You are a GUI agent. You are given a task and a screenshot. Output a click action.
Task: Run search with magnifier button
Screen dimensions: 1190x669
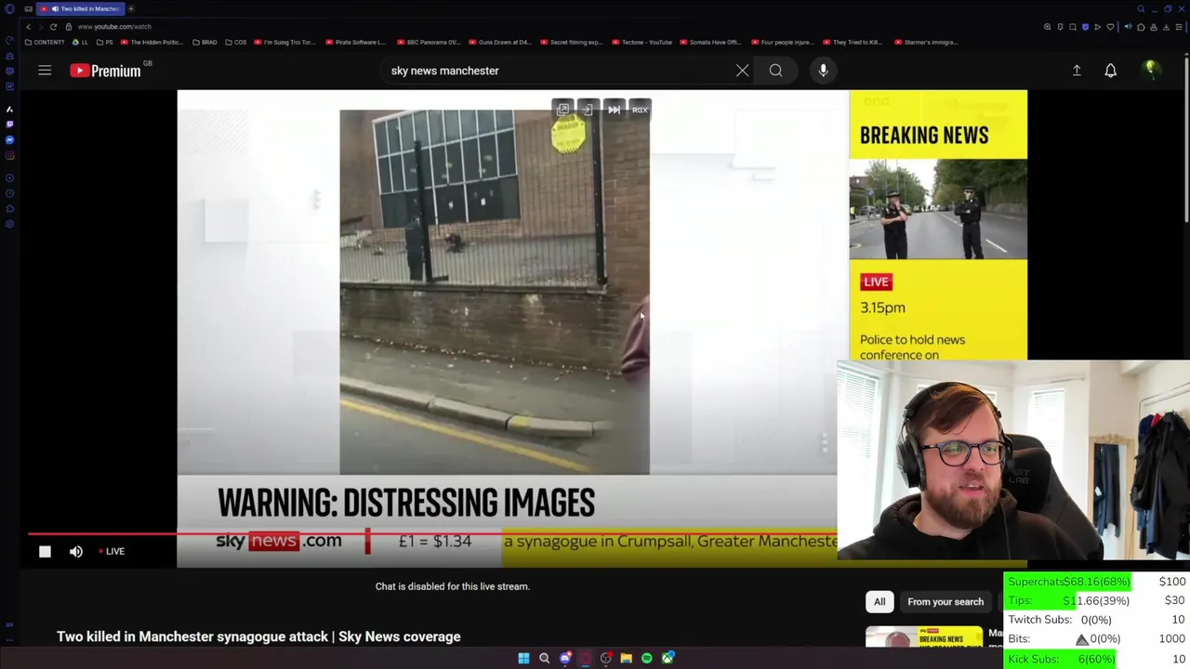click(775, 71)
